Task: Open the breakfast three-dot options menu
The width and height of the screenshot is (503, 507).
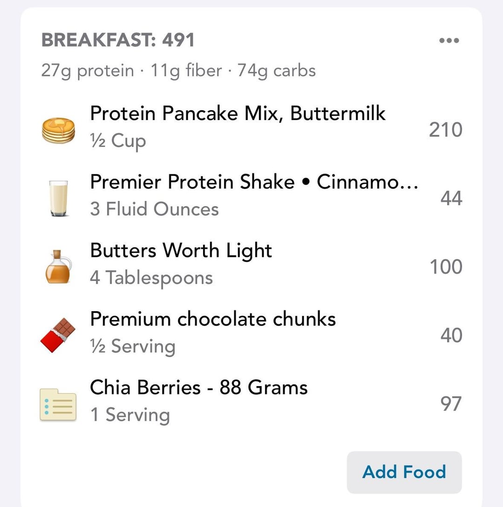Action: tap(449, 41)
